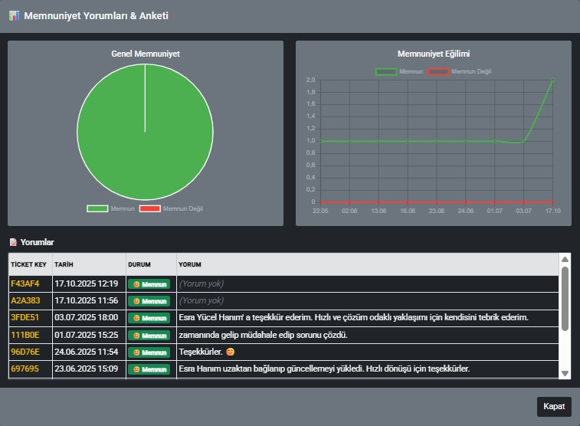Sort by the TARİH column header
Image resolution: width=580 pixels, height=426 pixels.
(64, 265)
